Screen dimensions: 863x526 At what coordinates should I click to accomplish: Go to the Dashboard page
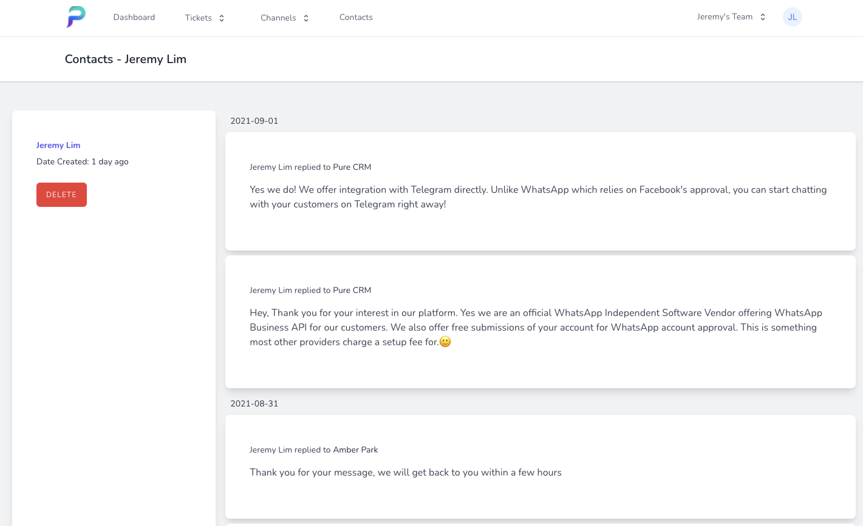[134, 17]
